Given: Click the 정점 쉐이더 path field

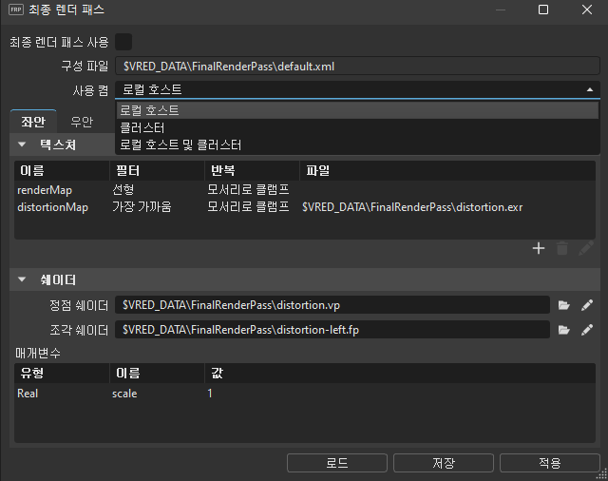Looking at the screenshot, I should click(332, 305).
